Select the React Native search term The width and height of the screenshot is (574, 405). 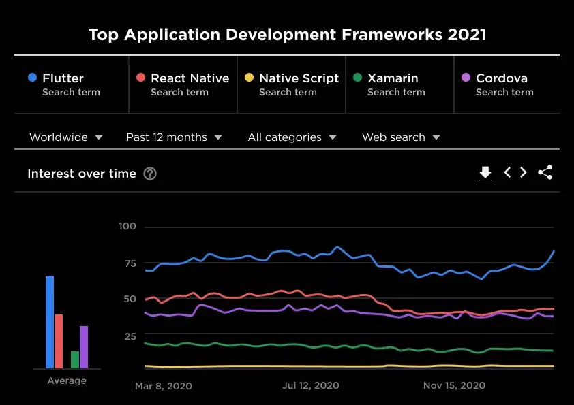click(183, 84)
